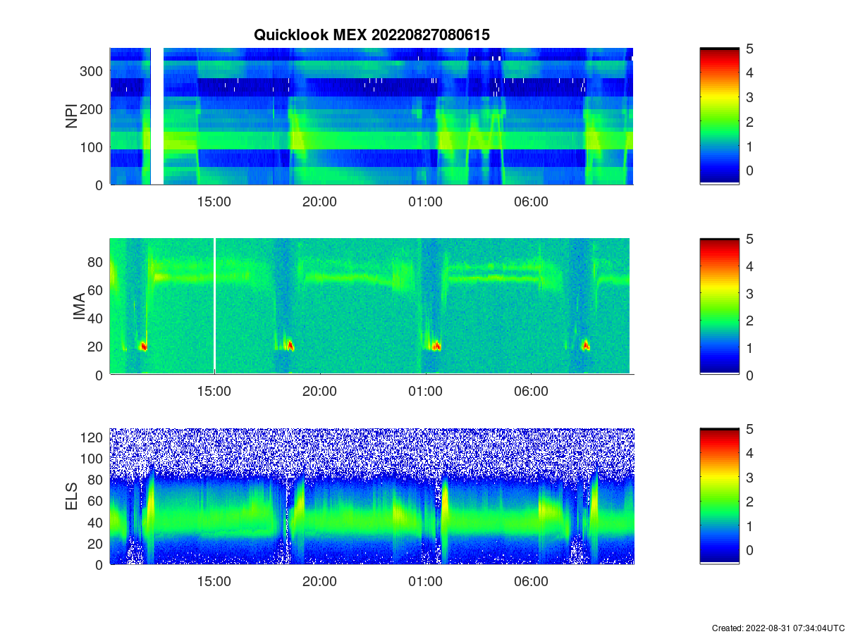Click the ELS panel colorbar
The height and width of the screenshot is (634, 846).
tap(719, 496)
